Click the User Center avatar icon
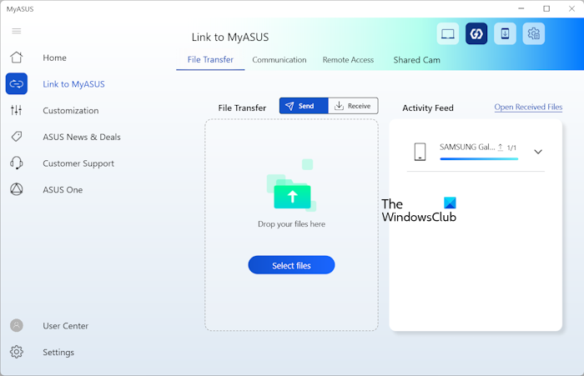Screen dimensions: 584x376 pyautogui.click(x=17, y=325)
